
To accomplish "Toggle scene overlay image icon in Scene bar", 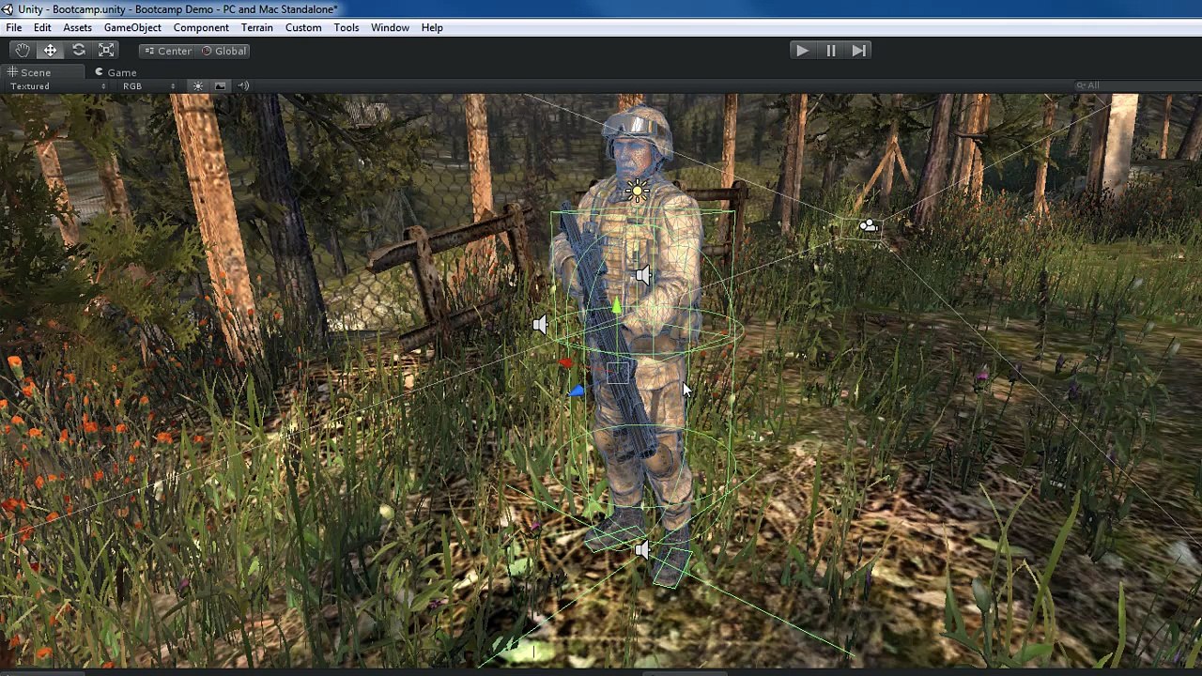I will 221,86.
